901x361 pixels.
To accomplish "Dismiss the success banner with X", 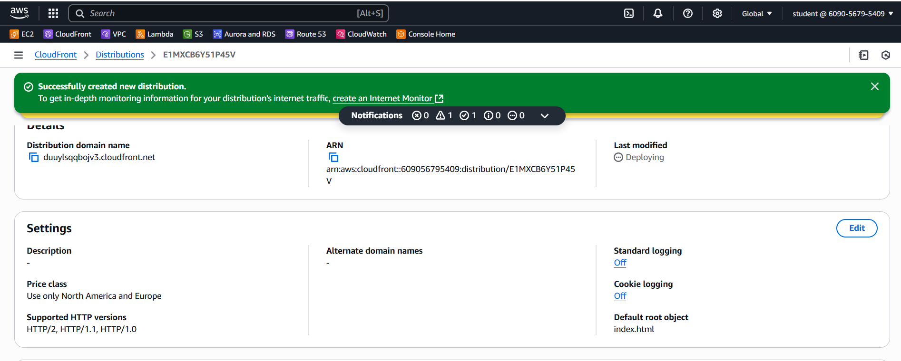I will (874, 86).
